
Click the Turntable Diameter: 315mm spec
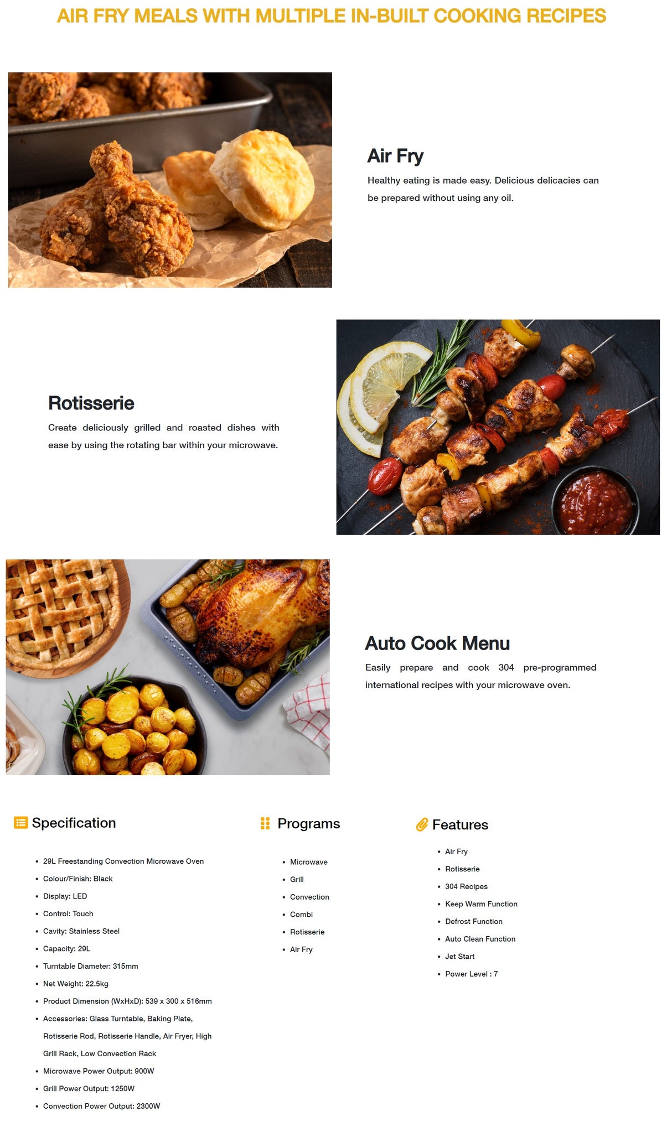tap(91, 966)
